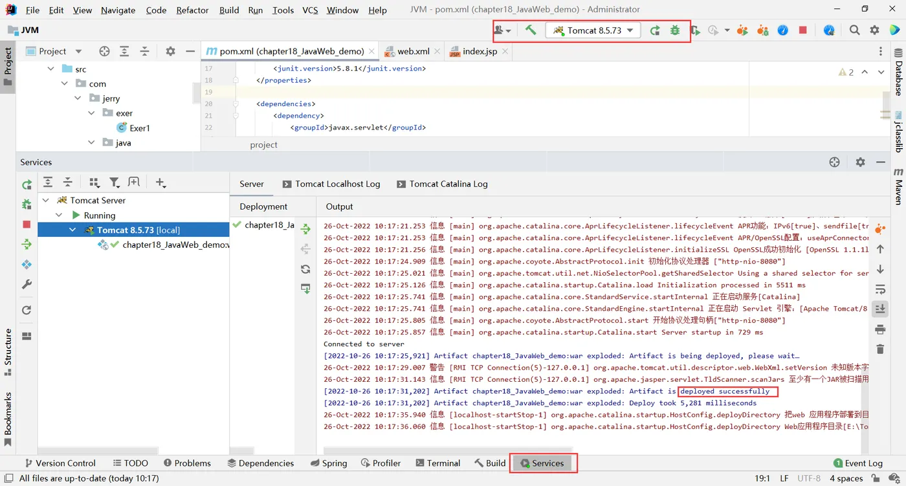Toggle Database sidebar tool window
The image size is (906, 486).
[898, 71]
